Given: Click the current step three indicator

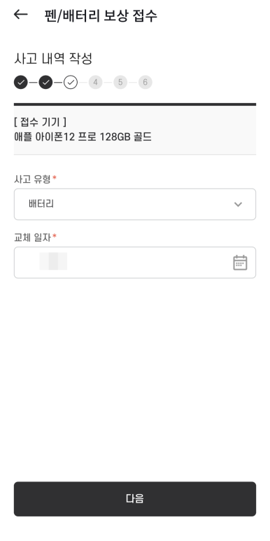Looking at the screenshot, I should pos(71,83).
